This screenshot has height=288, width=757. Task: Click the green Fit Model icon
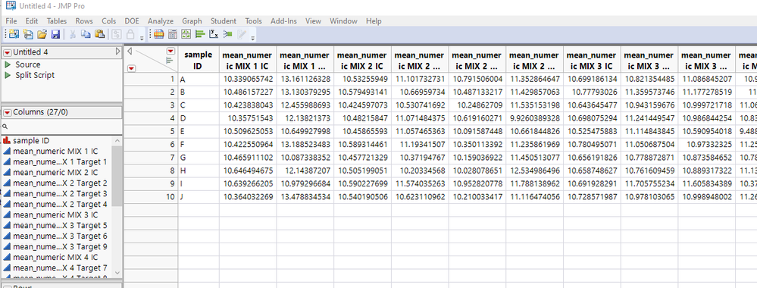point(227,34)
